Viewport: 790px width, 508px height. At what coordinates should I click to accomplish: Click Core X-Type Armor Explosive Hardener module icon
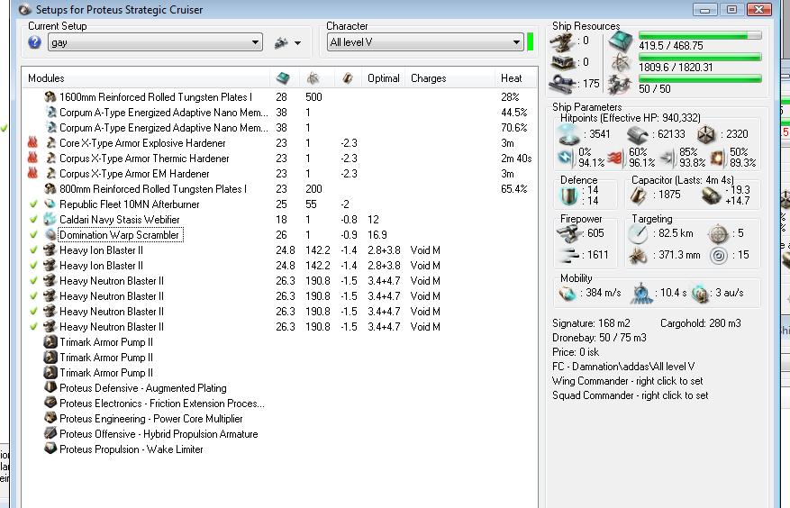50,143
